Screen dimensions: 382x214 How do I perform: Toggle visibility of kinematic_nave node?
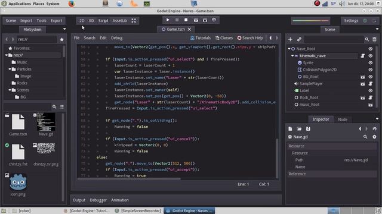click(370, 56)
